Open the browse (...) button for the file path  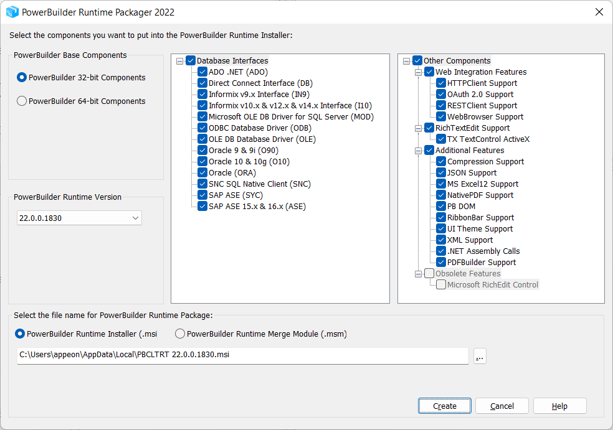[x=479, y=356]
